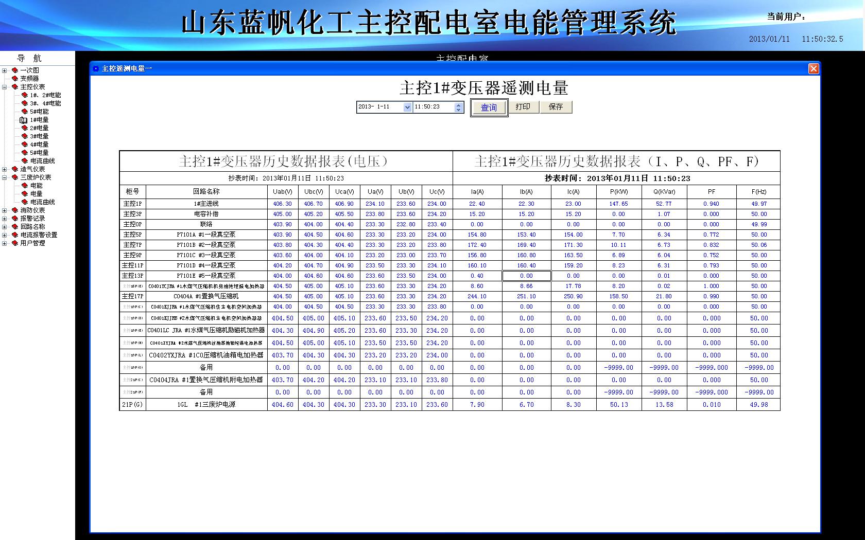Click the book icon beside 用户管理
865x540 pixels.
[15, 243]
